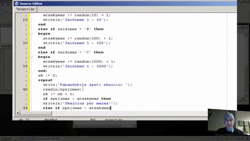Image resolution: width=250 pixels, height=141 pixels.
Task: Click the "else if zaidimas = 'C' then" line
Action: pos(71,52)
